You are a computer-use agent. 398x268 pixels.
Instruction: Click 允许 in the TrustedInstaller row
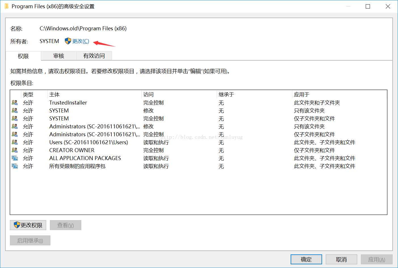click(x=28, y=103)
